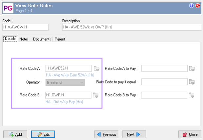Click the Rate Code A to Pay field

pyautogui.click(x=164, y=68)
